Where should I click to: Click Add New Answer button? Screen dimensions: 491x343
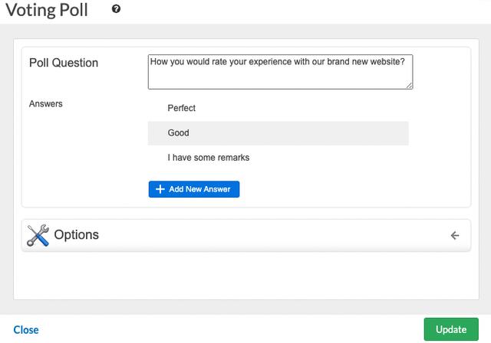[x=194, y=189]
